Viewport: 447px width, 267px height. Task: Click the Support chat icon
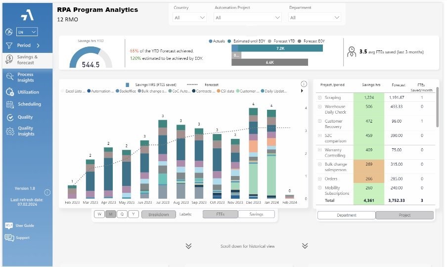click(9, 238)
